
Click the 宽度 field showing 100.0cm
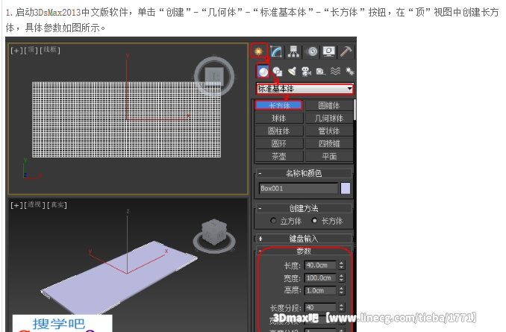coord(320,278)
